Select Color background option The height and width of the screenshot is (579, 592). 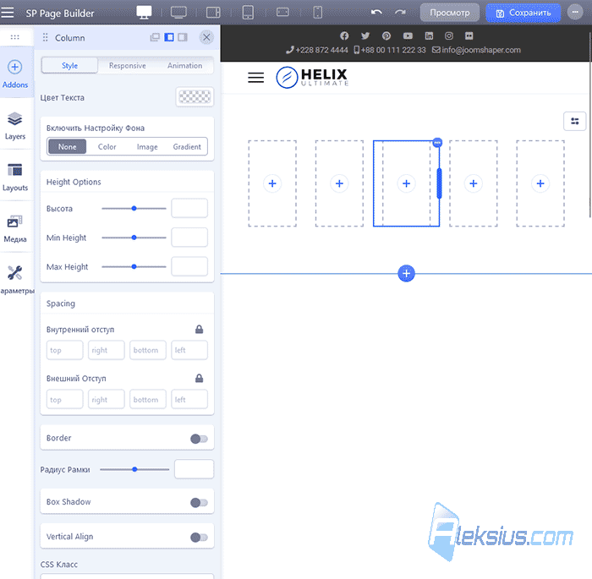[x=107, y=146]
